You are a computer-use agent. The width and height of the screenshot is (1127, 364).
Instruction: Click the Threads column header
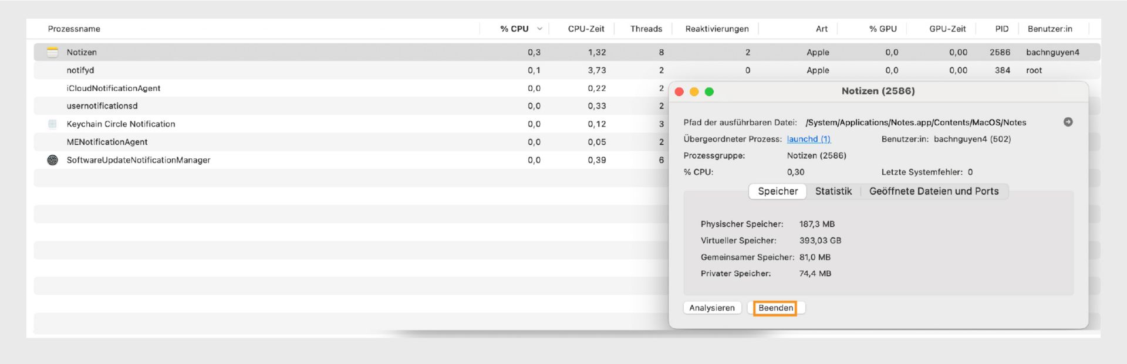tap(646, 29)
